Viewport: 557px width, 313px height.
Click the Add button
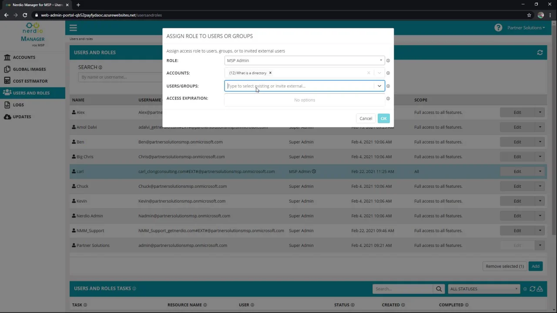[536, 266]
